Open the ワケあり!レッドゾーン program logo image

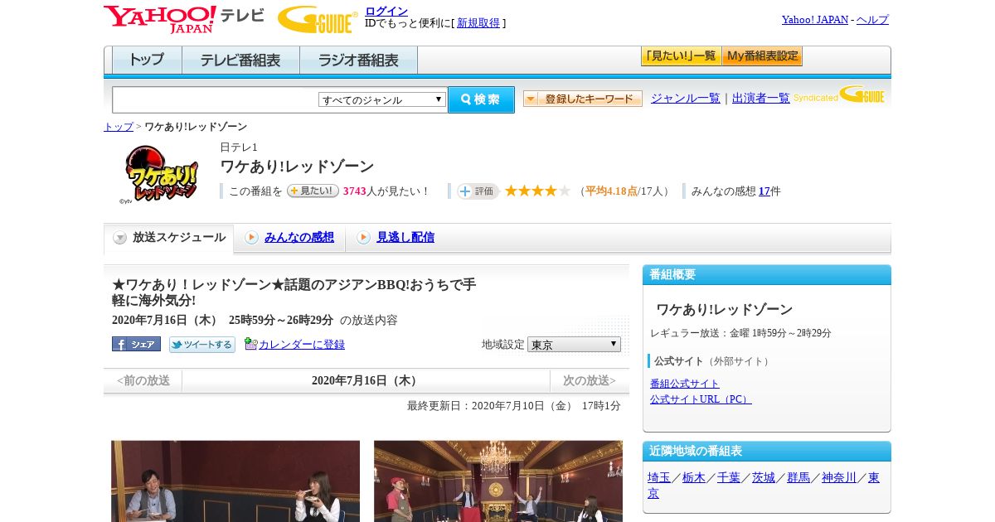[x=161, y=174]
